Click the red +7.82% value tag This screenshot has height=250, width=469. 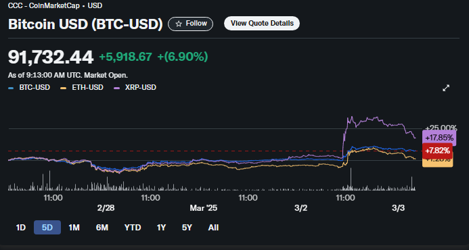coord(437,151)
